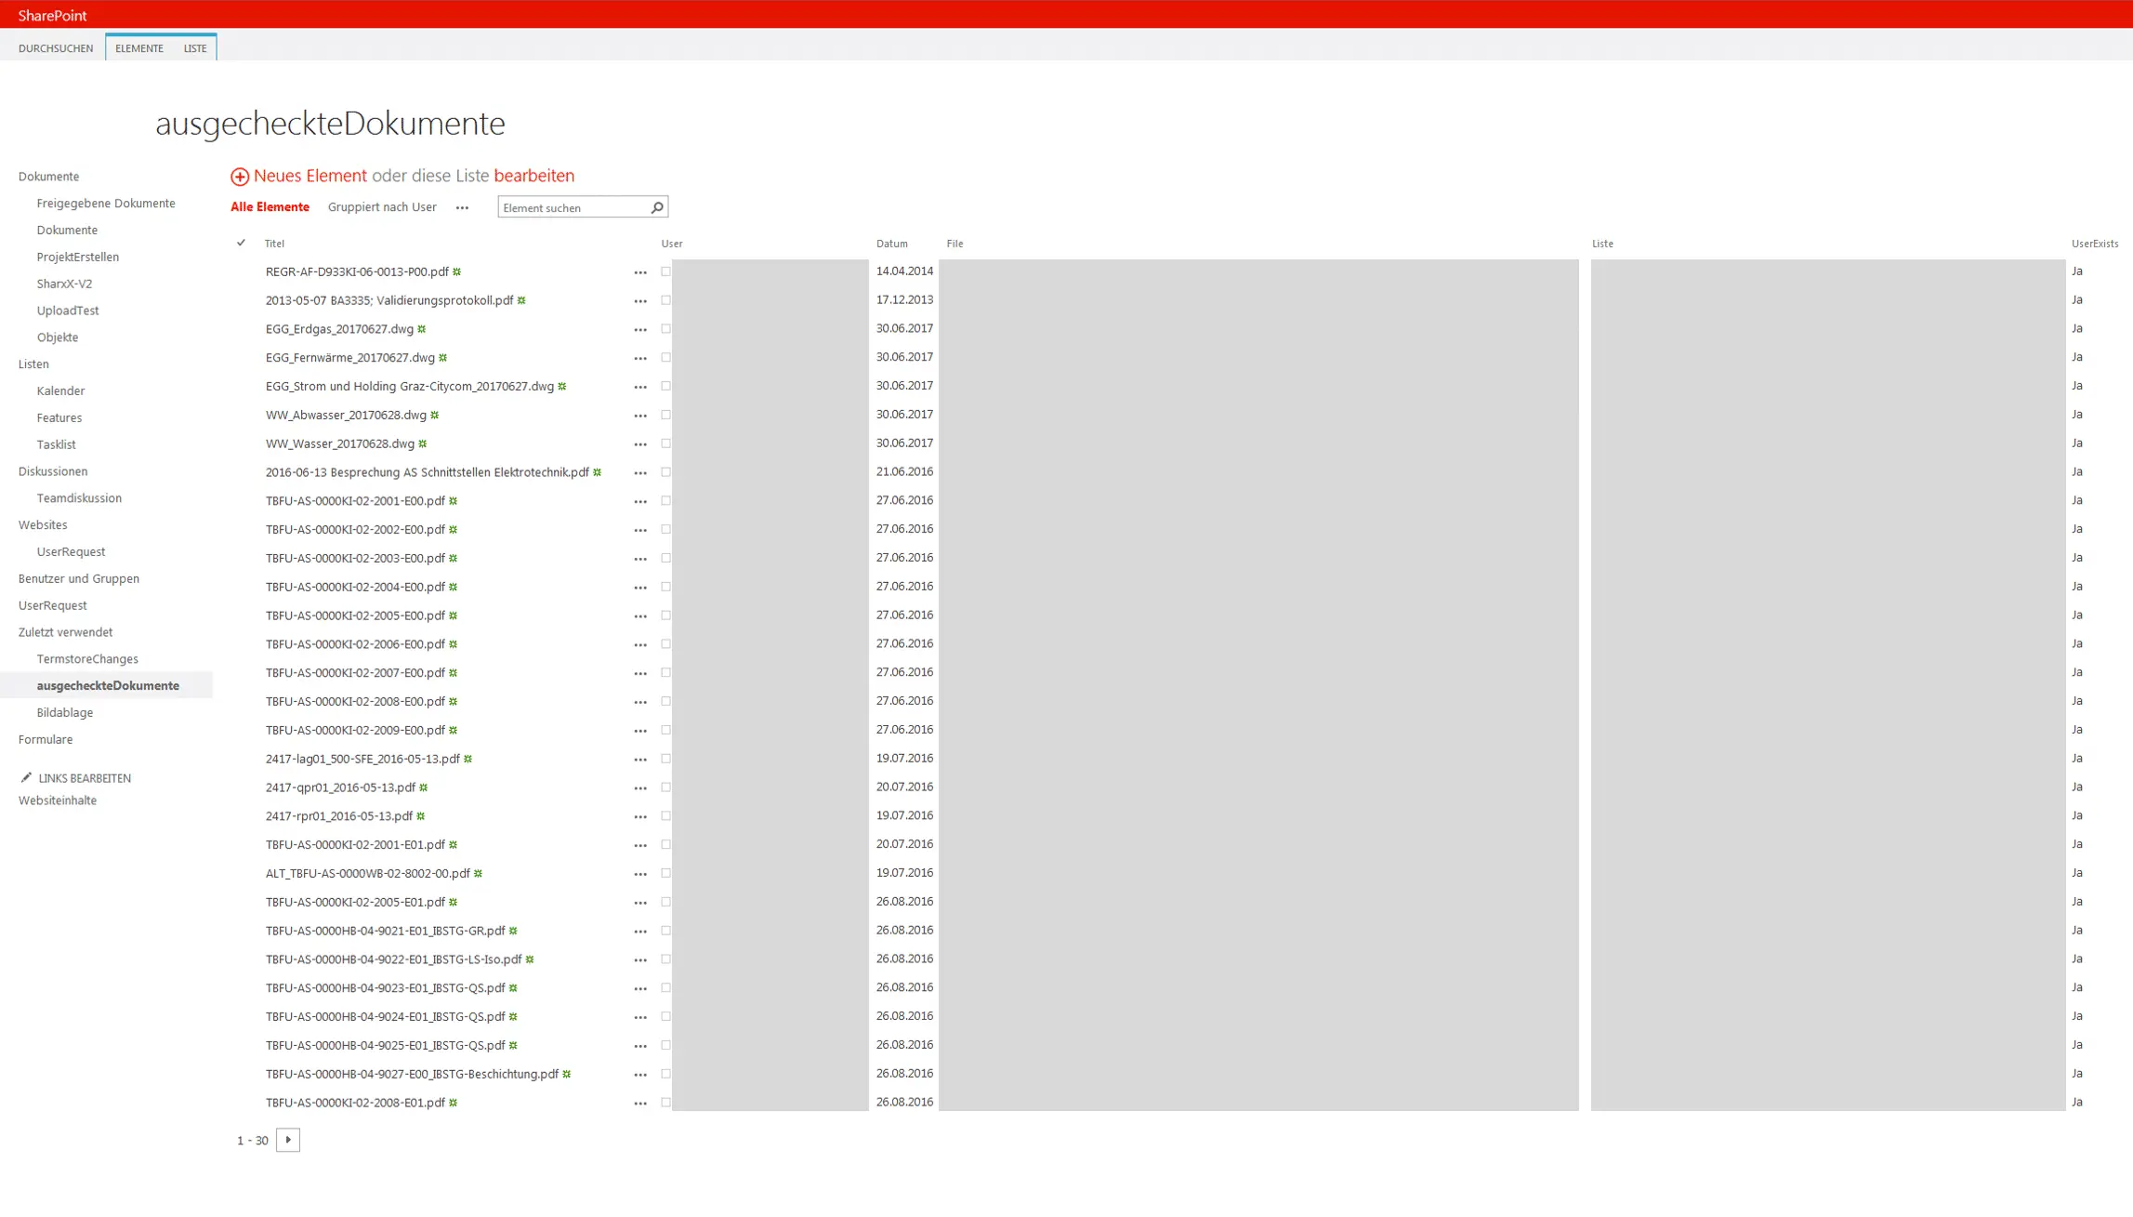
Task: Tick the checkbox for EGG_Fernwärme_20170627.dwg
Action: (665, 357)
